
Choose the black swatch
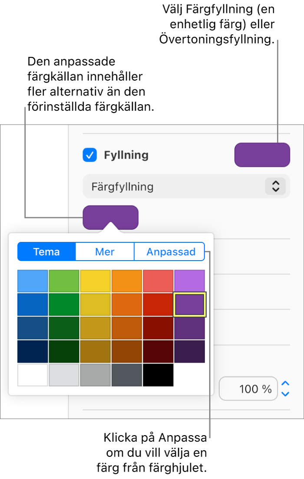[158, 375]
